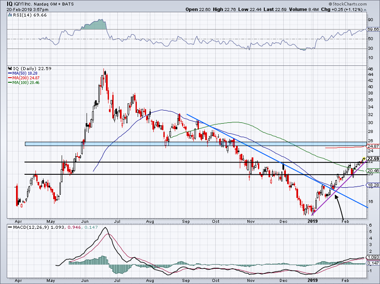
Task: Click the IQ ticker symbol in header
Action: (x=10, y=4)
